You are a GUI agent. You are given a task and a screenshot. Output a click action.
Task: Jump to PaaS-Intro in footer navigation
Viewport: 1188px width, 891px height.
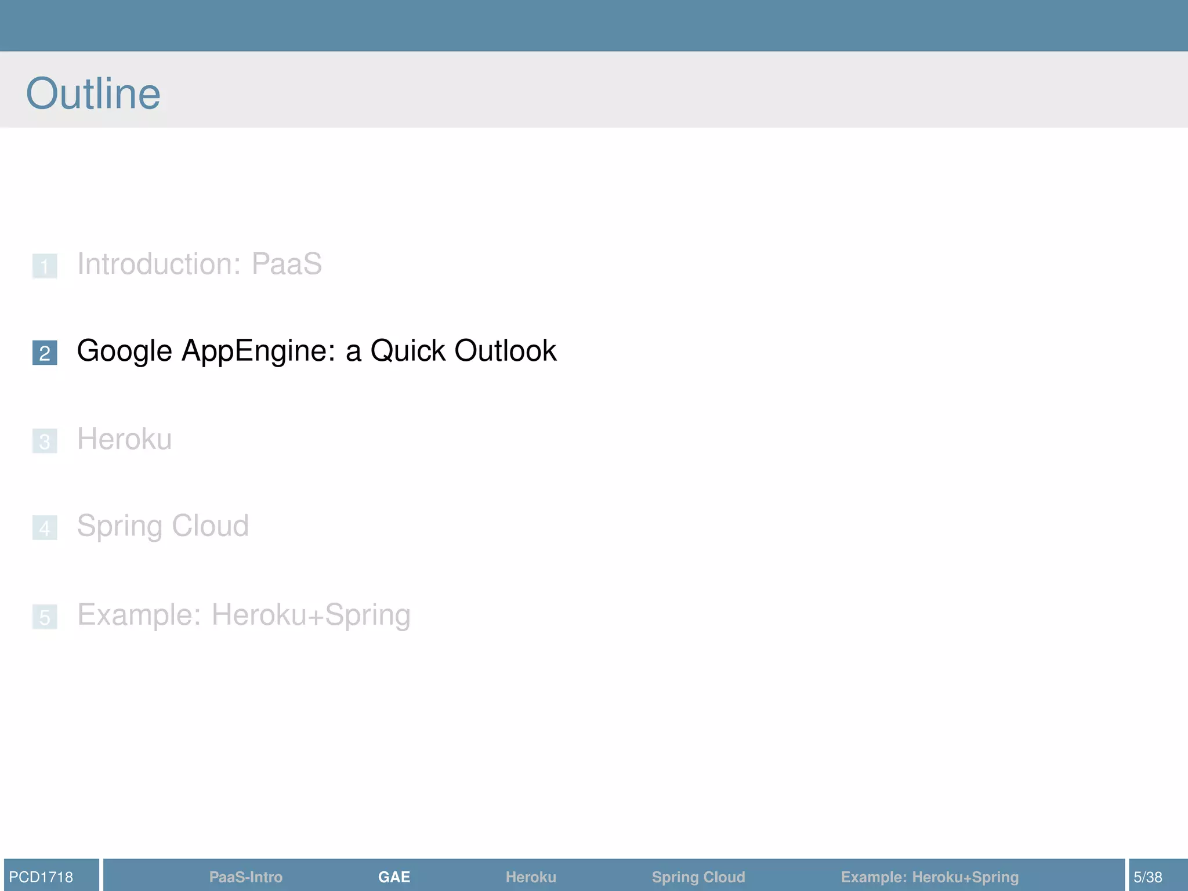coord(246,877)
